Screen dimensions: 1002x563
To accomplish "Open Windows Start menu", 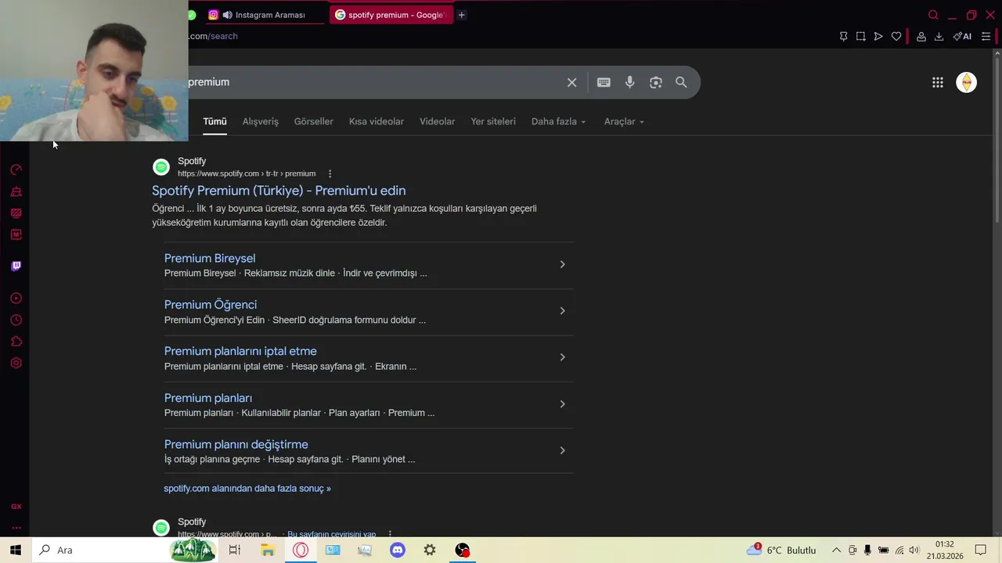I will (16, 550).
